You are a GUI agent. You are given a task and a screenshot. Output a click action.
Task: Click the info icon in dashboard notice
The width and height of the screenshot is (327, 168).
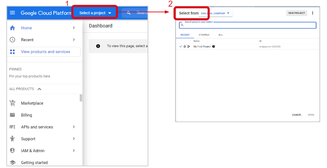tap(98, 46)
